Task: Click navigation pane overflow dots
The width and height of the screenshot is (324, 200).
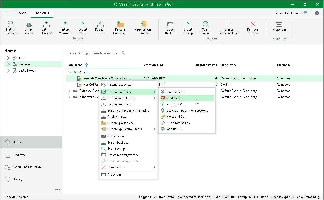Action: [x=57, y=190]
